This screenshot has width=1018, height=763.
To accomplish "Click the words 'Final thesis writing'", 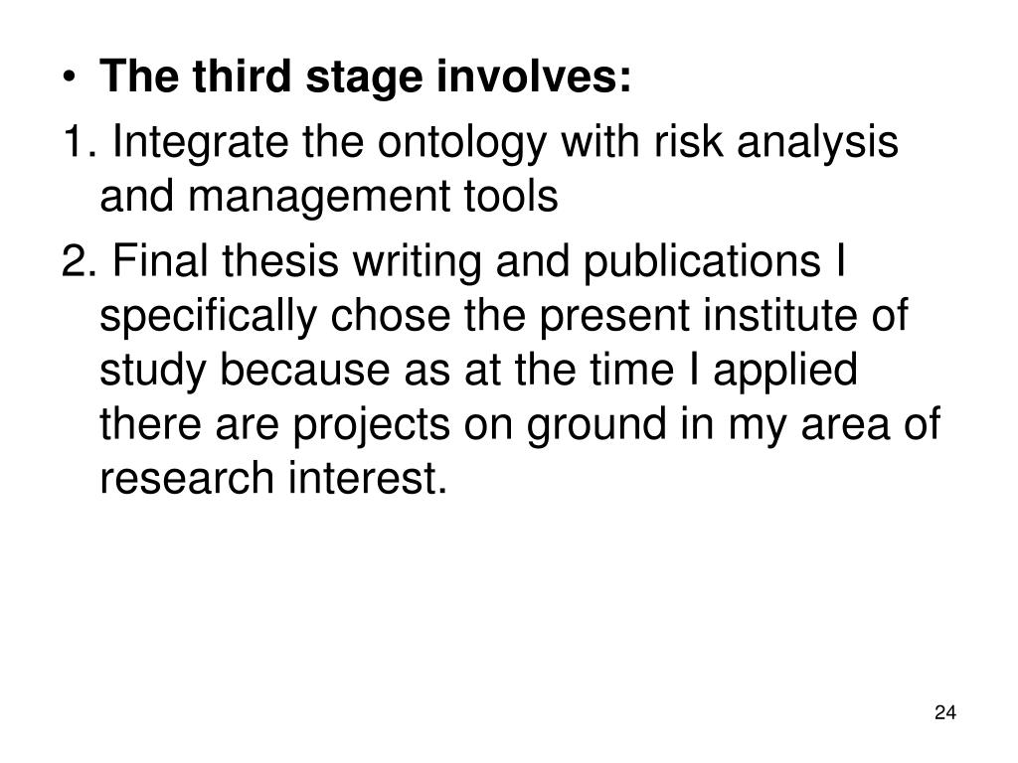I will [x=297, y=262].
